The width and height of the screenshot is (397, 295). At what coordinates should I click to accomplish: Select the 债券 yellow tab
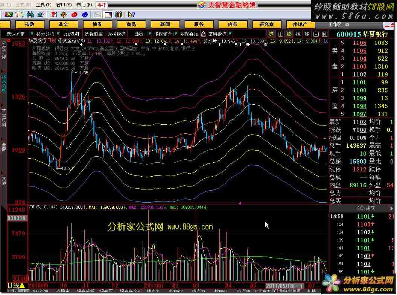point(97,24)
